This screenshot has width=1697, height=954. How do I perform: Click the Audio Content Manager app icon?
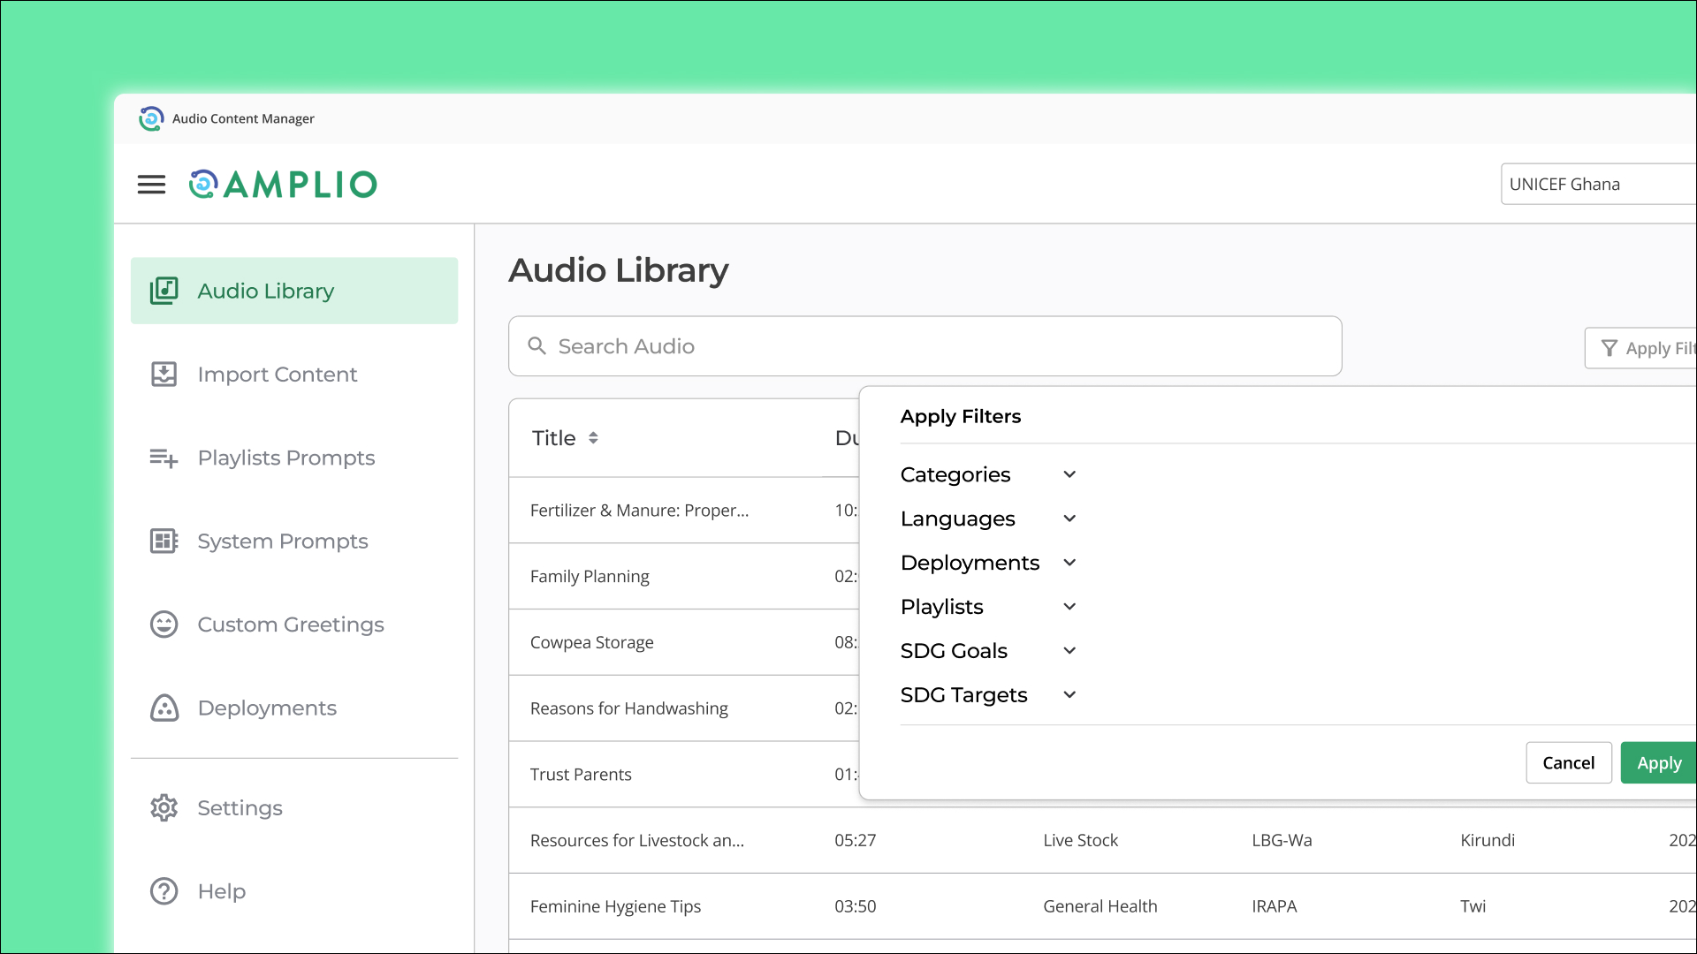pyautogui.click(x=151, y=118)
